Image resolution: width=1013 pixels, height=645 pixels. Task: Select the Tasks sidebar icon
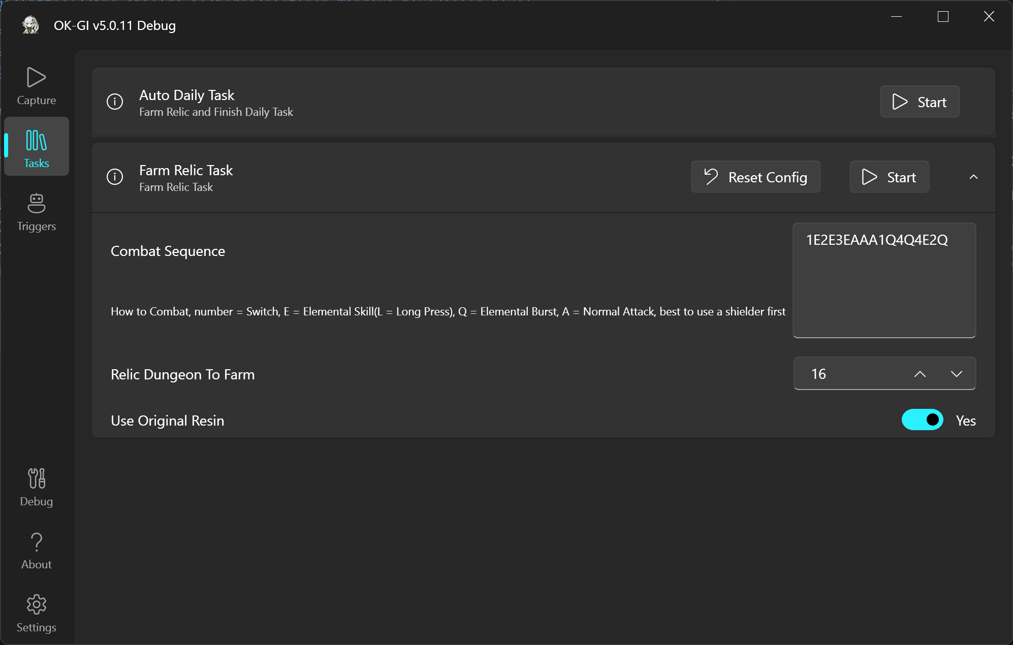pyautogui.click(x=36, y=146)
